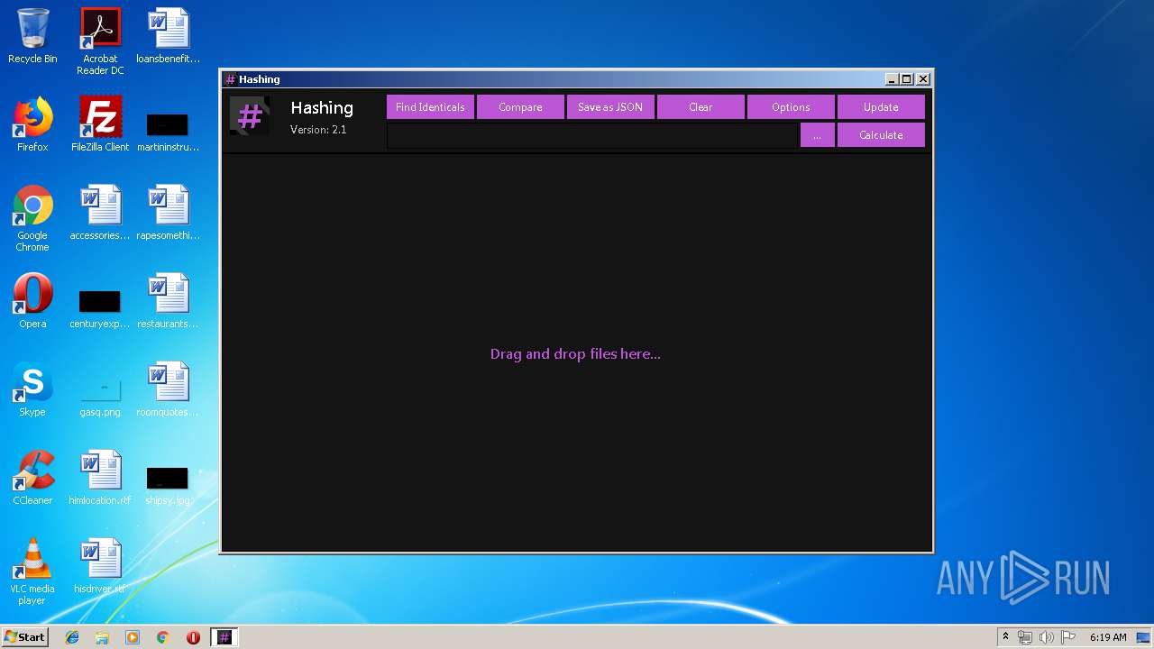1154x649 pixels.
Task: Select the accessories Word document
Action: coord(100,213)
